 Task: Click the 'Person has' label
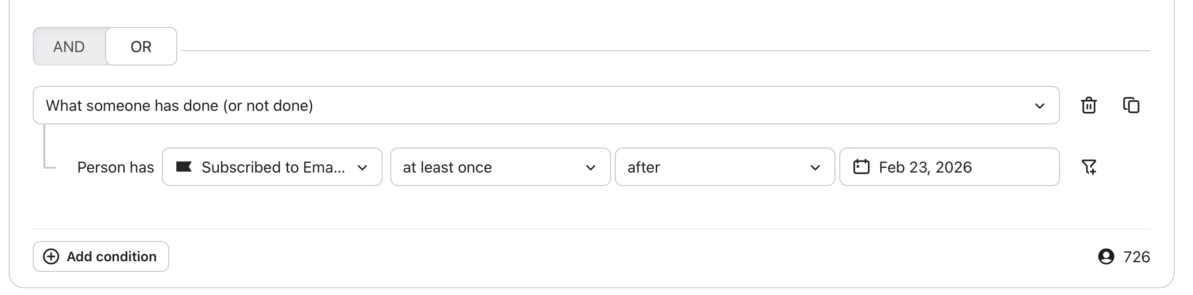click(x=115, y=167)
